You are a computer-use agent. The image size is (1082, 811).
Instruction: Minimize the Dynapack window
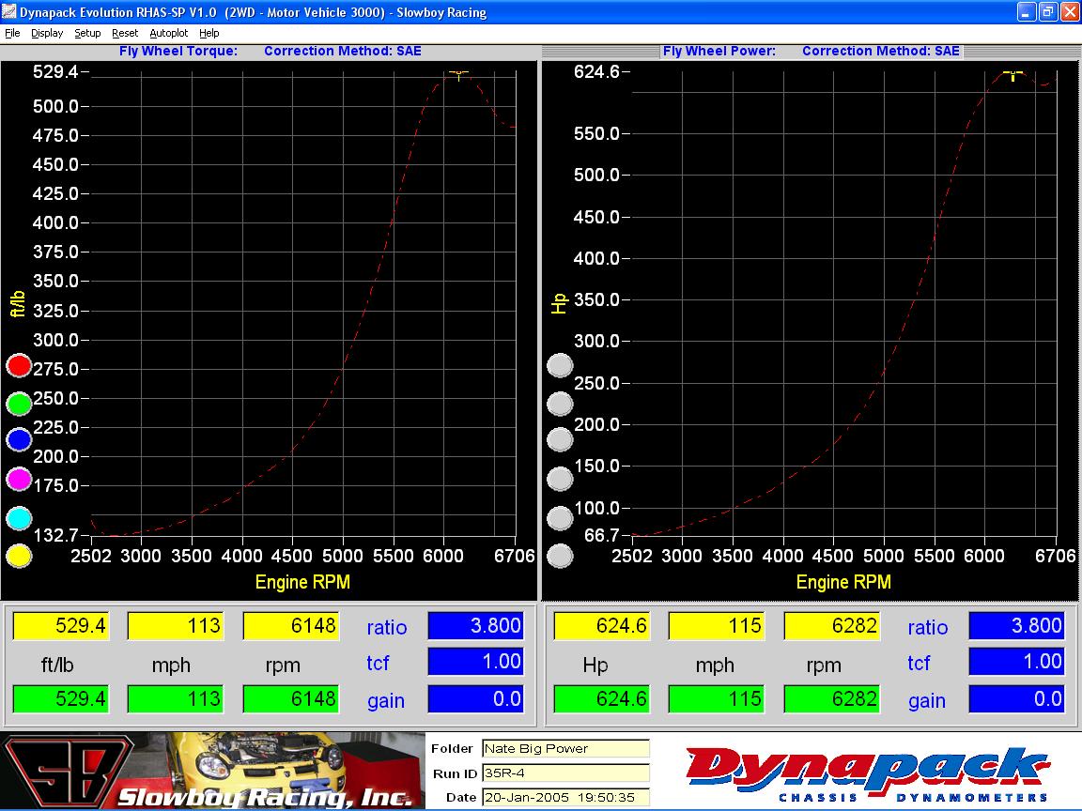click(1026, 11)
